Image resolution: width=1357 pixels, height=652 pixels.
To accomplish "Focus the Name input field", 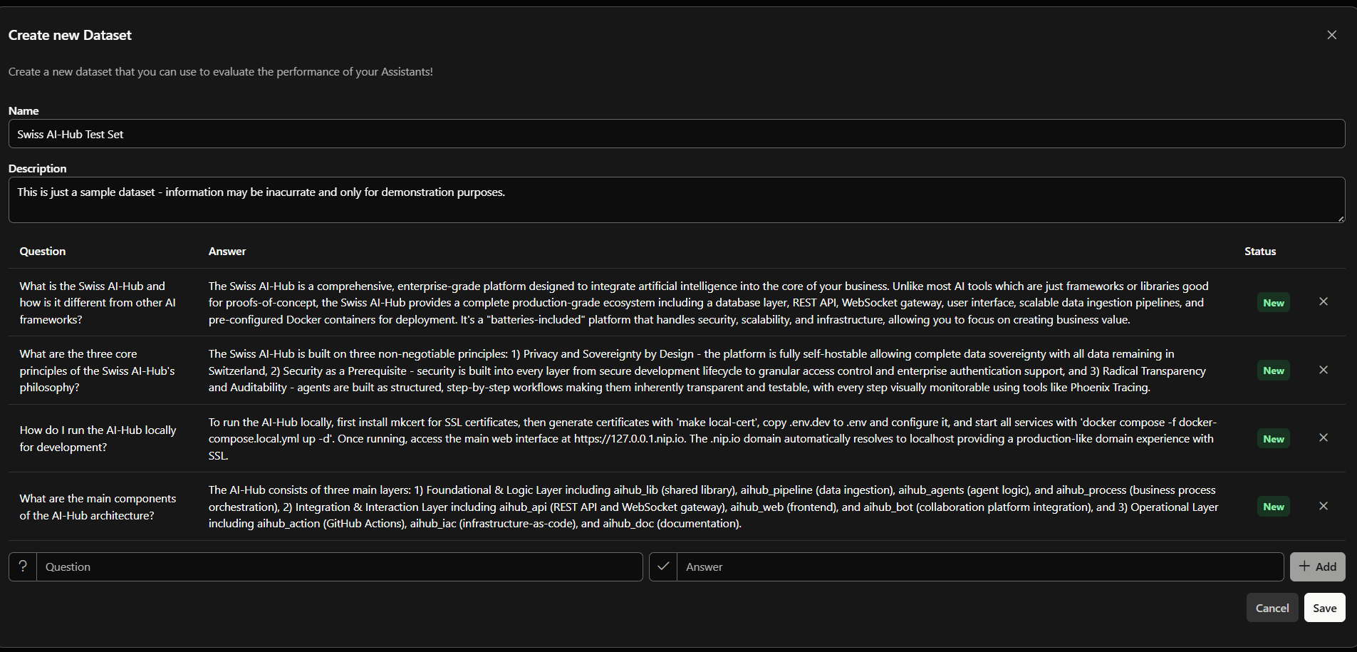I will pos(677,134).
